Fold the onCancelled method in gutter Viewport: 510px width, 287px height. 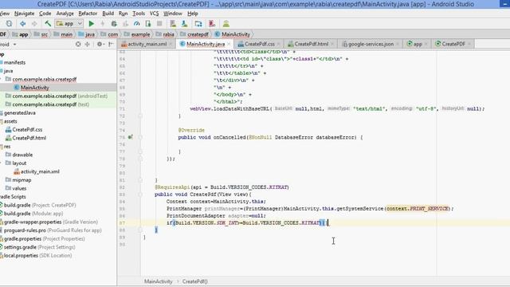tap(140, 137)
